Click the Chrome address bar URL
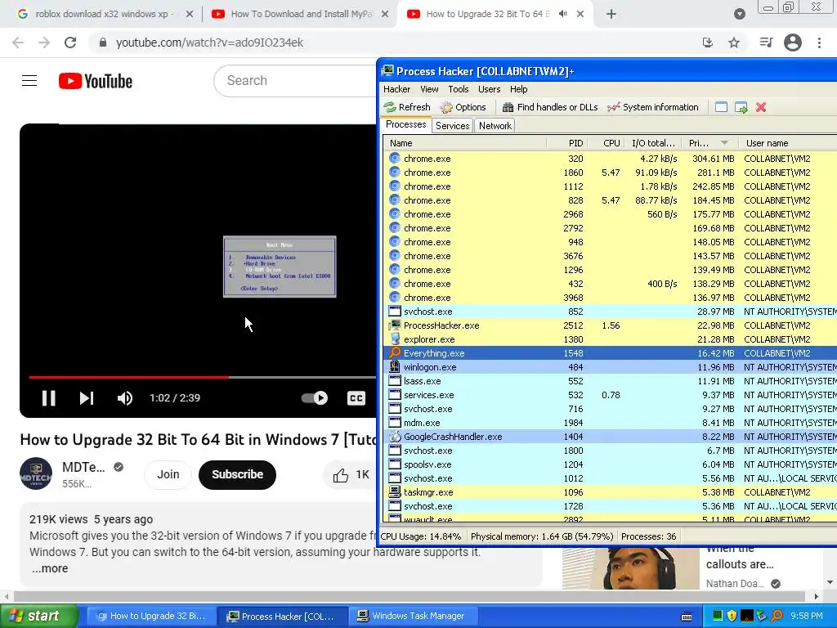 [x=209, y=43]
